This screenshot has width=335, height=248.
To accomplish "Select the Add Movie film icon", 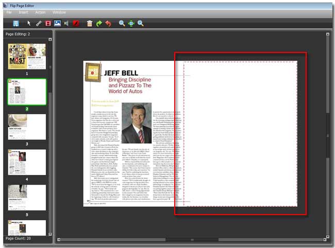I will coord(48,23).
